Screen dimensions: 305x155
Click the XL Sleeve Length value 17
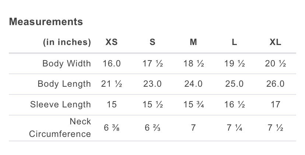click(x=275, y=104)
